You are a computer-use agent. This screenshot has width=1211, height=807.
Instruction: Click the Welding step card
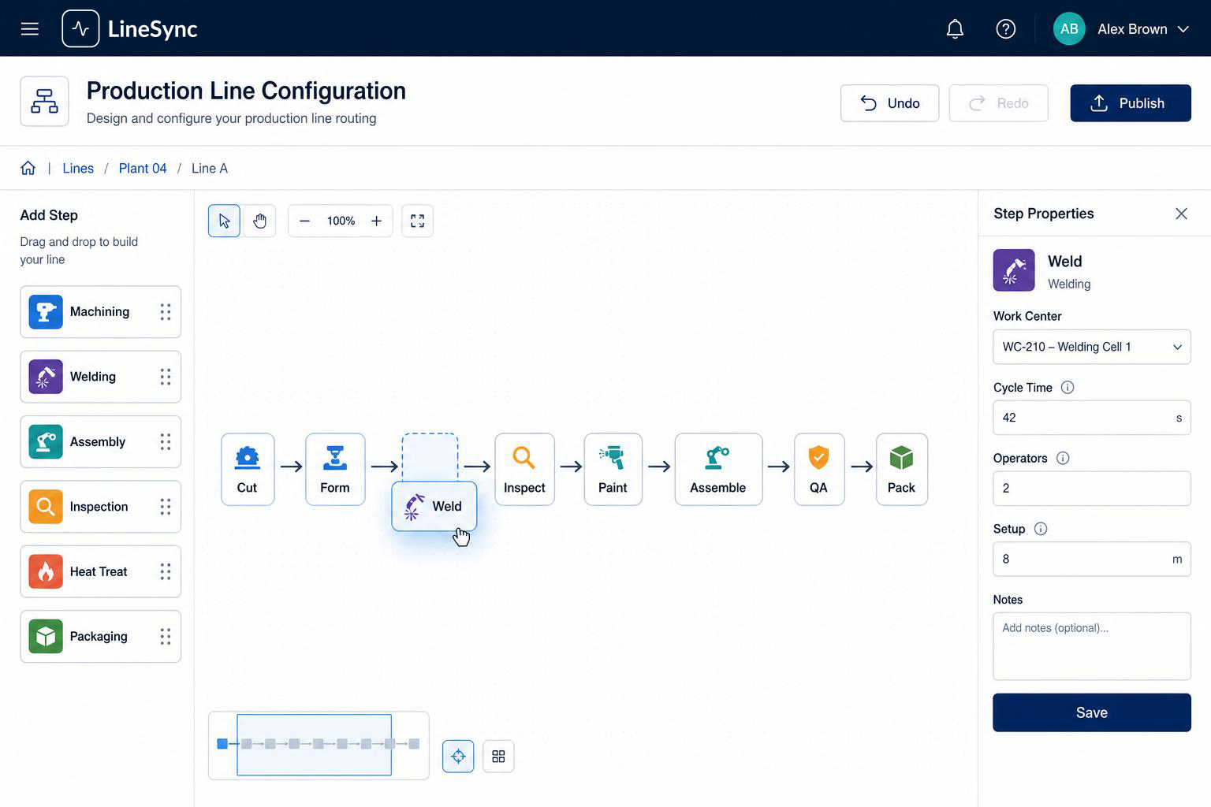100,377
